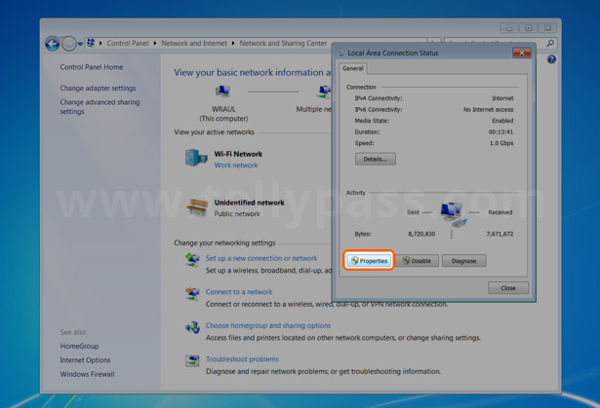
Task: Open Windows Firewall under See also
Action: pos(87,374)
